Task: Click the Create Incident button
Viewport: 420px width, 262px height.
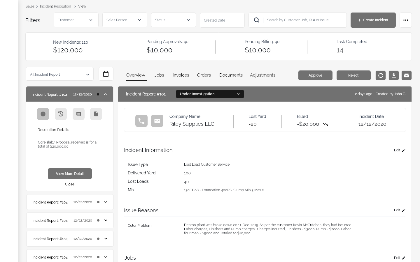Action: (373, 20)
